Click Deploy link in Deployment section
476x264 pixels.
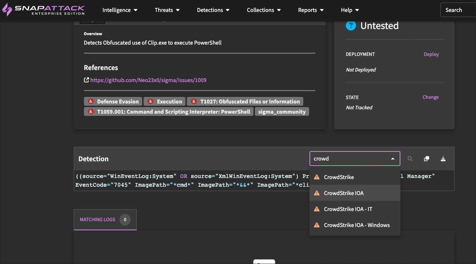coord(431,54)
